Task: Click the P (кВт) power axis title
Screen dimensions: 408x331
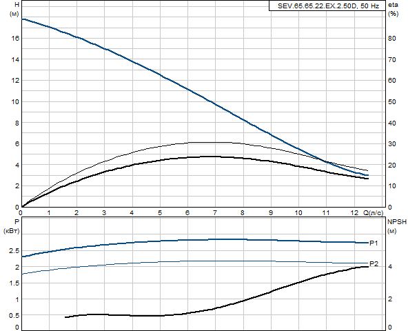Action: tap(12, 226)
